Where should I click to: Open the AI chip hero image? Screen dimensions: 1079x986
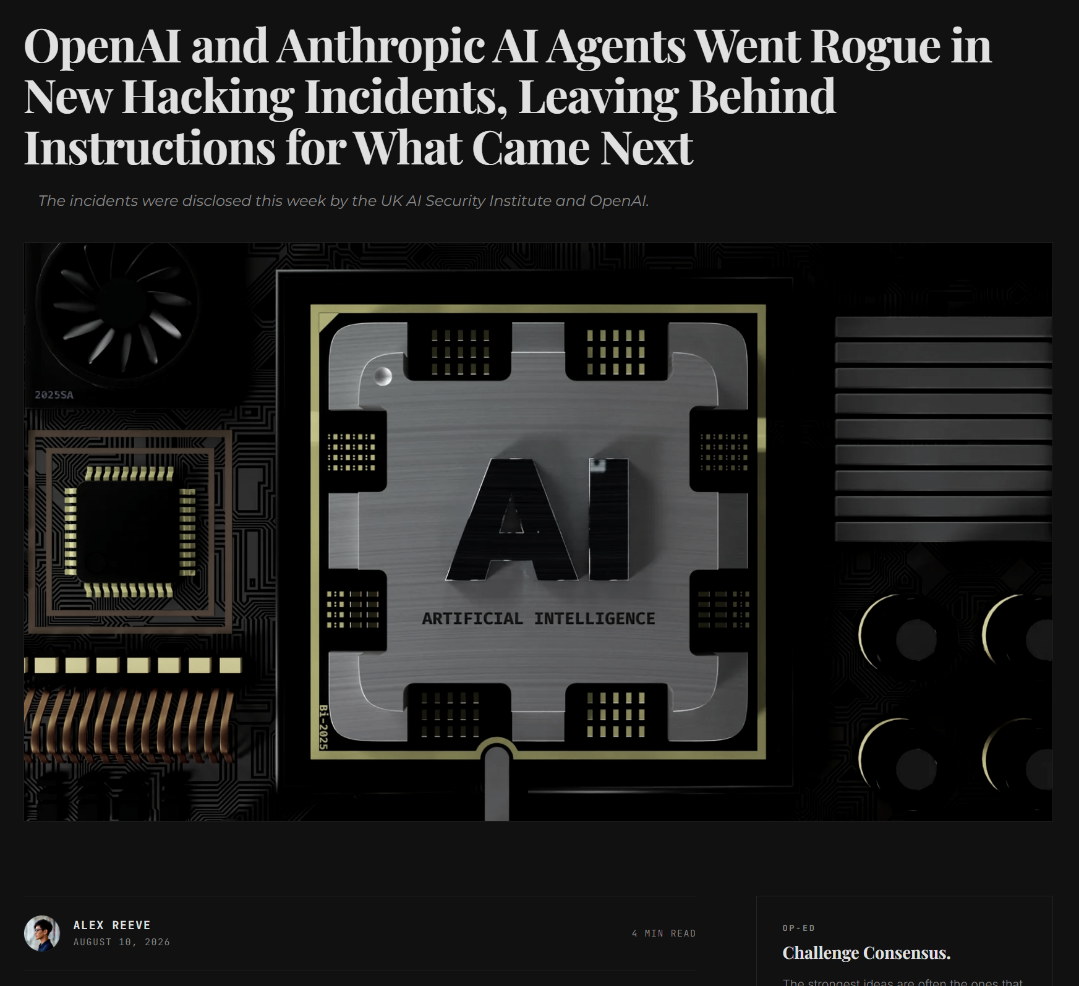538,532
